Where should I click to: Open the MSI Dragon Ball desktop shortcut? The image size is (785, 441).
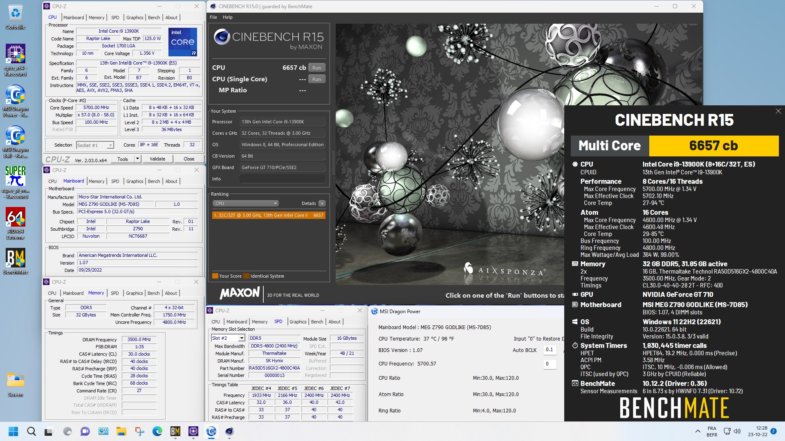16,142
